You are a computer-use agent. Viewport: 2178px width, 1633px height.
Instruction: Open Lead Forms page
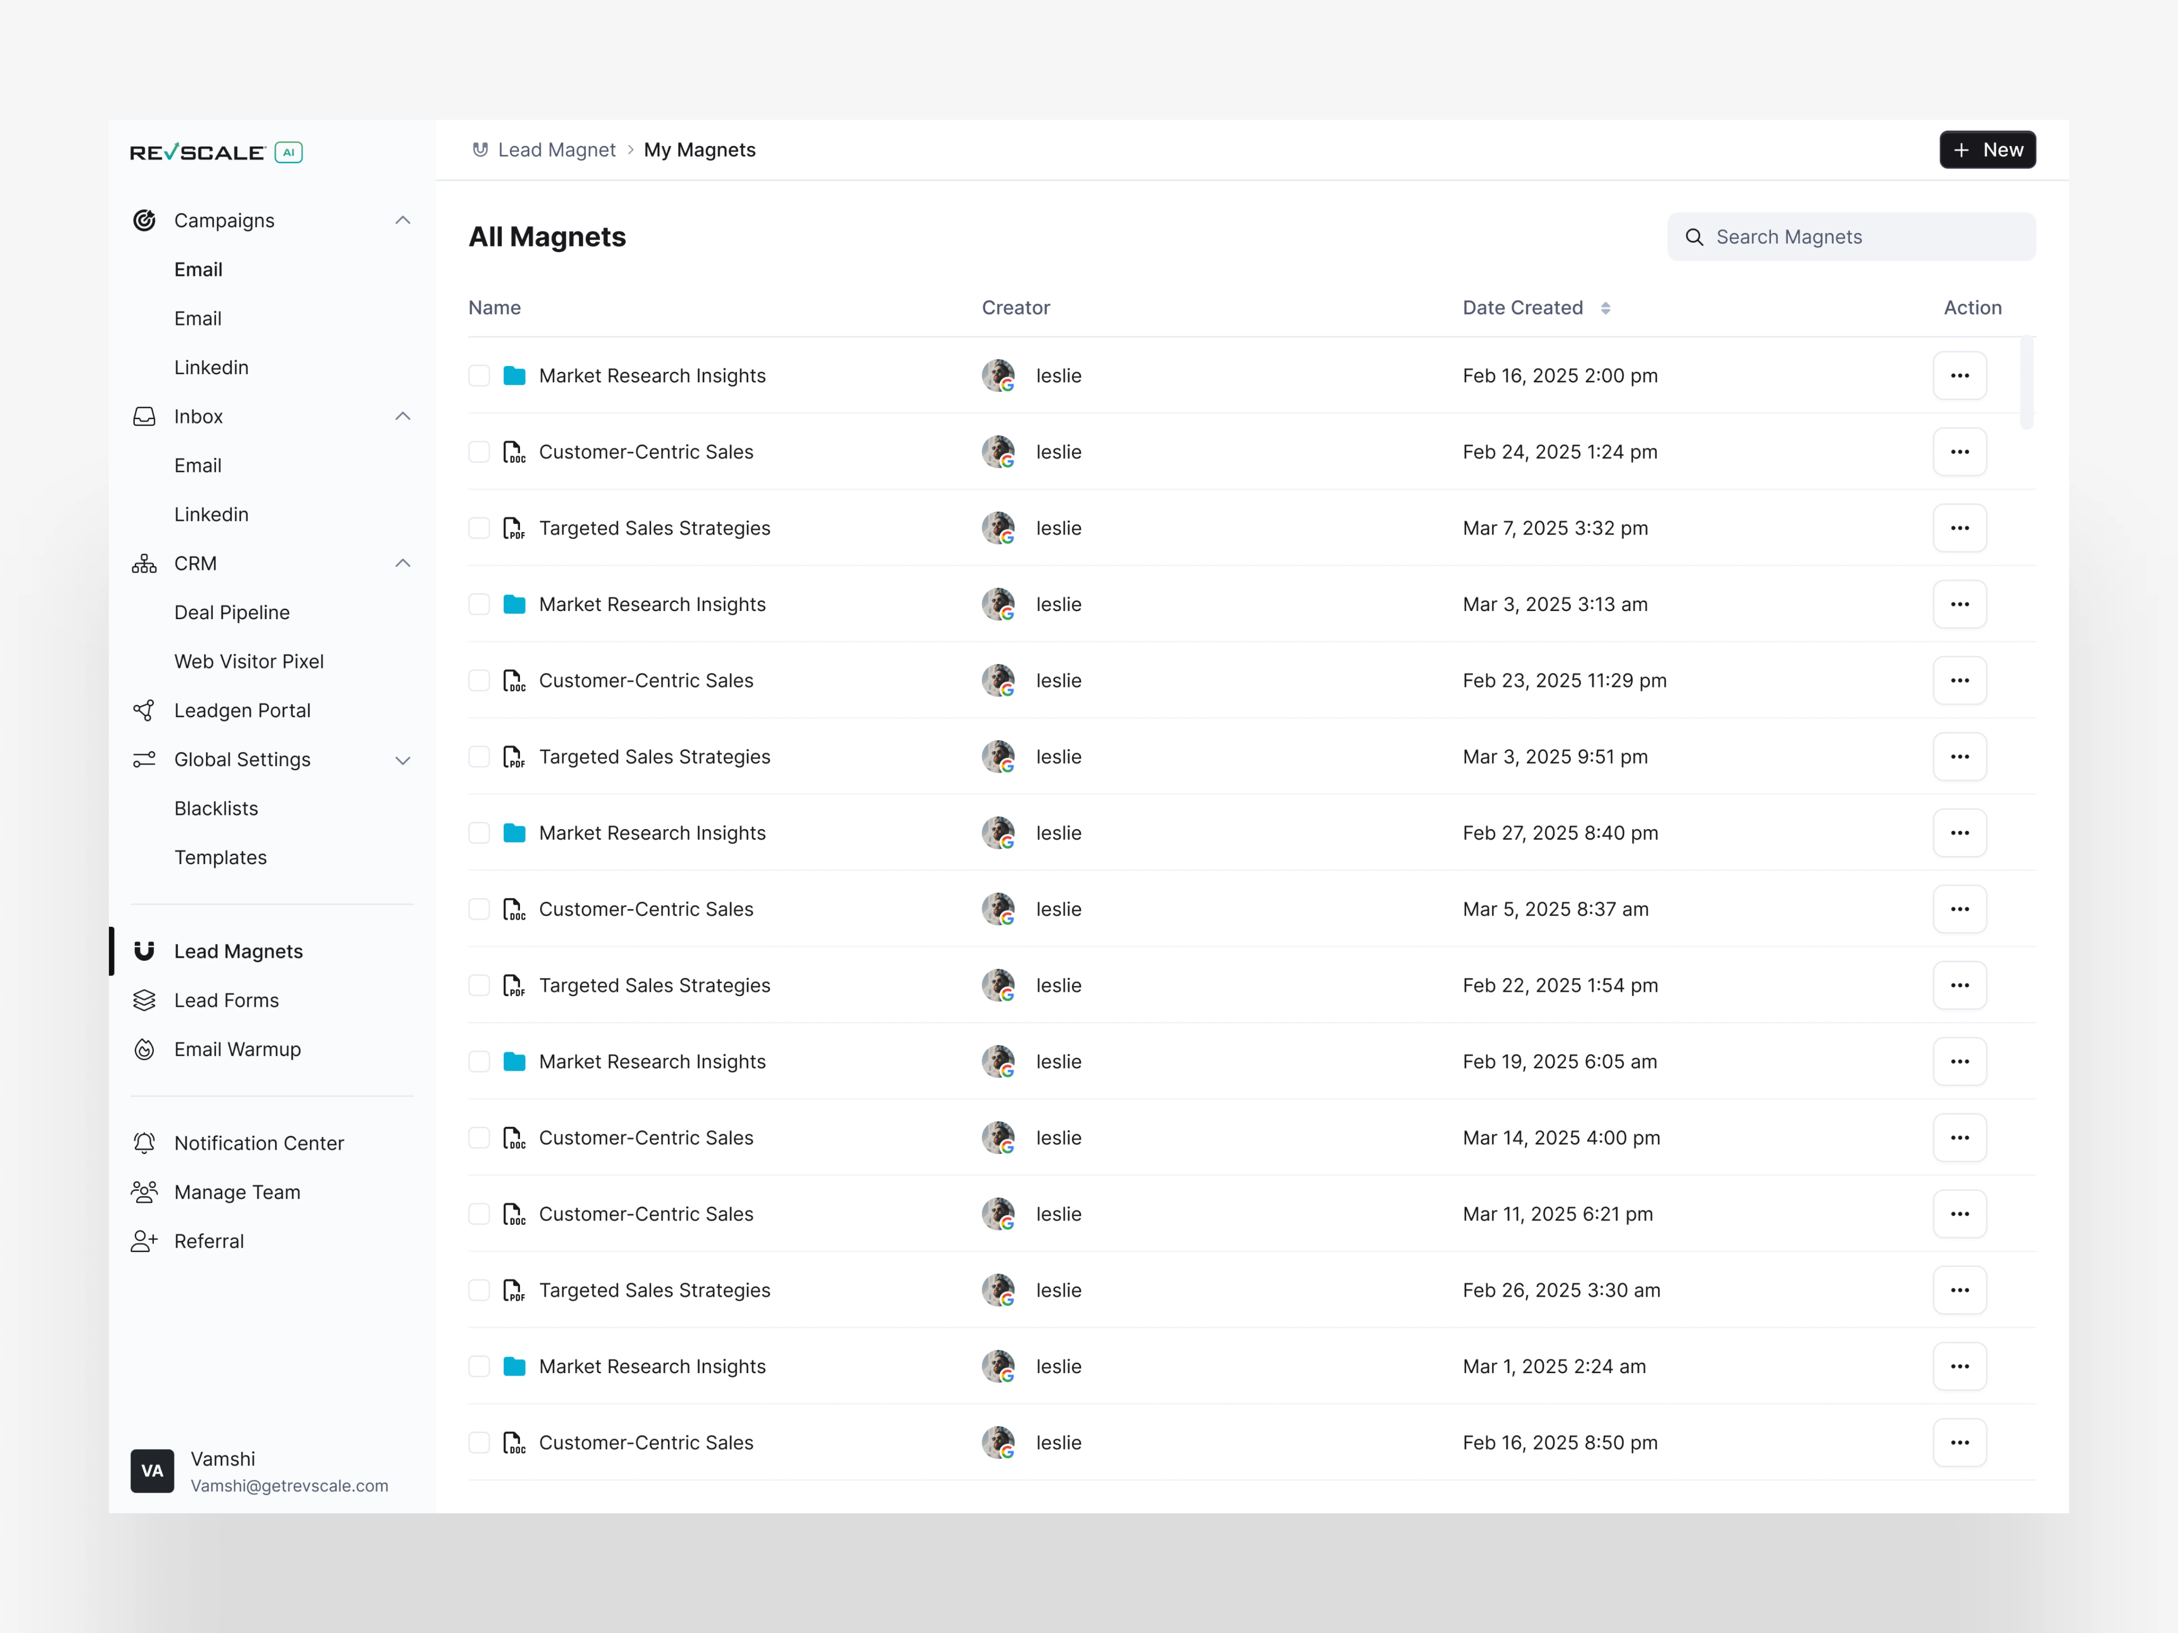pos(226,1000)
